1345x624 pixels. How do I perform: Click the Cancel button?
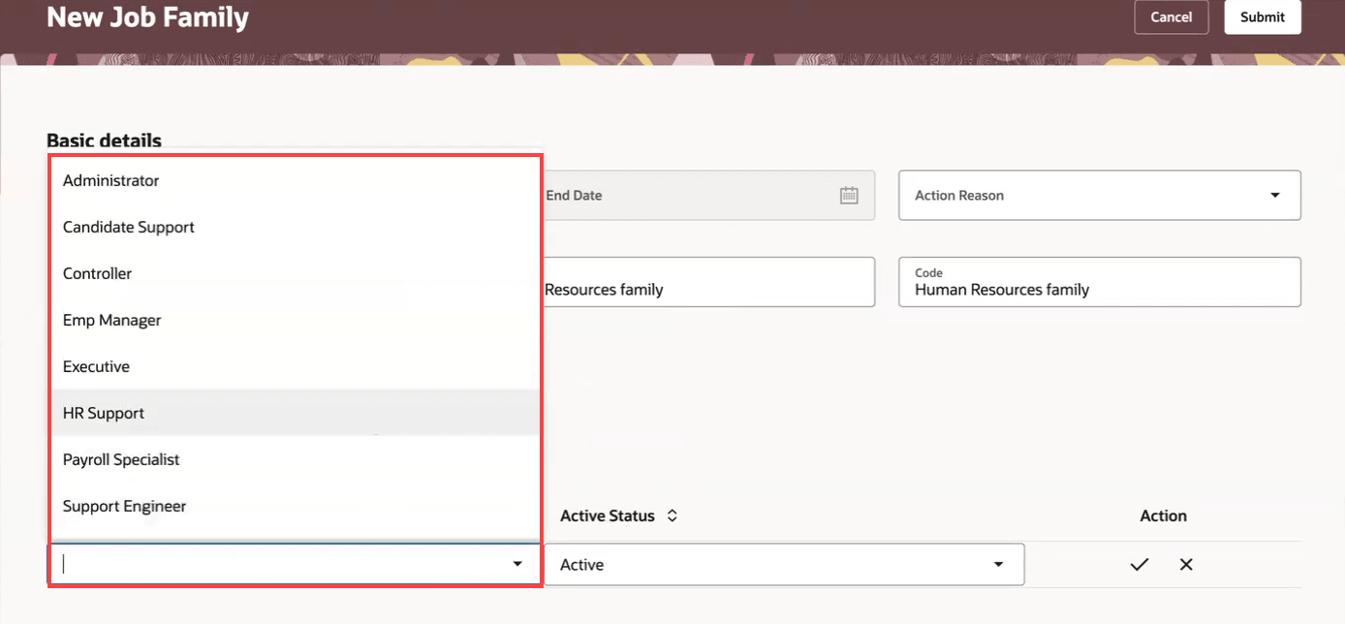[1171, 16]
